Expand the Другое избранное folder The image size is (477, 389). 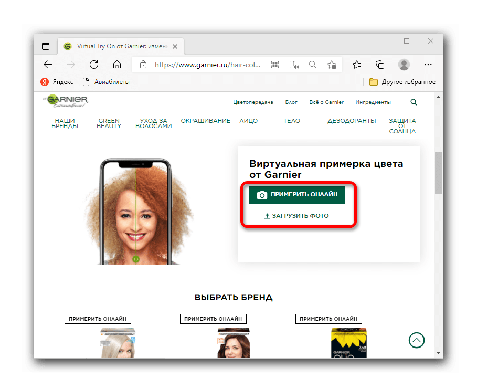coord(402,82)
